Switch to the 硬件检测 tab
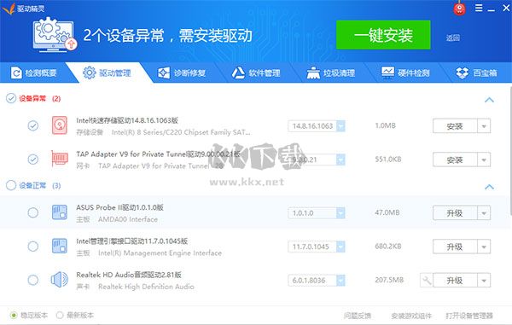 tap(404, 73)
